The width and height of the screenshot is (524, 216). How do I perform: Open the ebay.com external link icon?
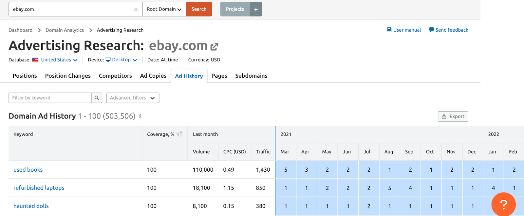coord(214,47)
